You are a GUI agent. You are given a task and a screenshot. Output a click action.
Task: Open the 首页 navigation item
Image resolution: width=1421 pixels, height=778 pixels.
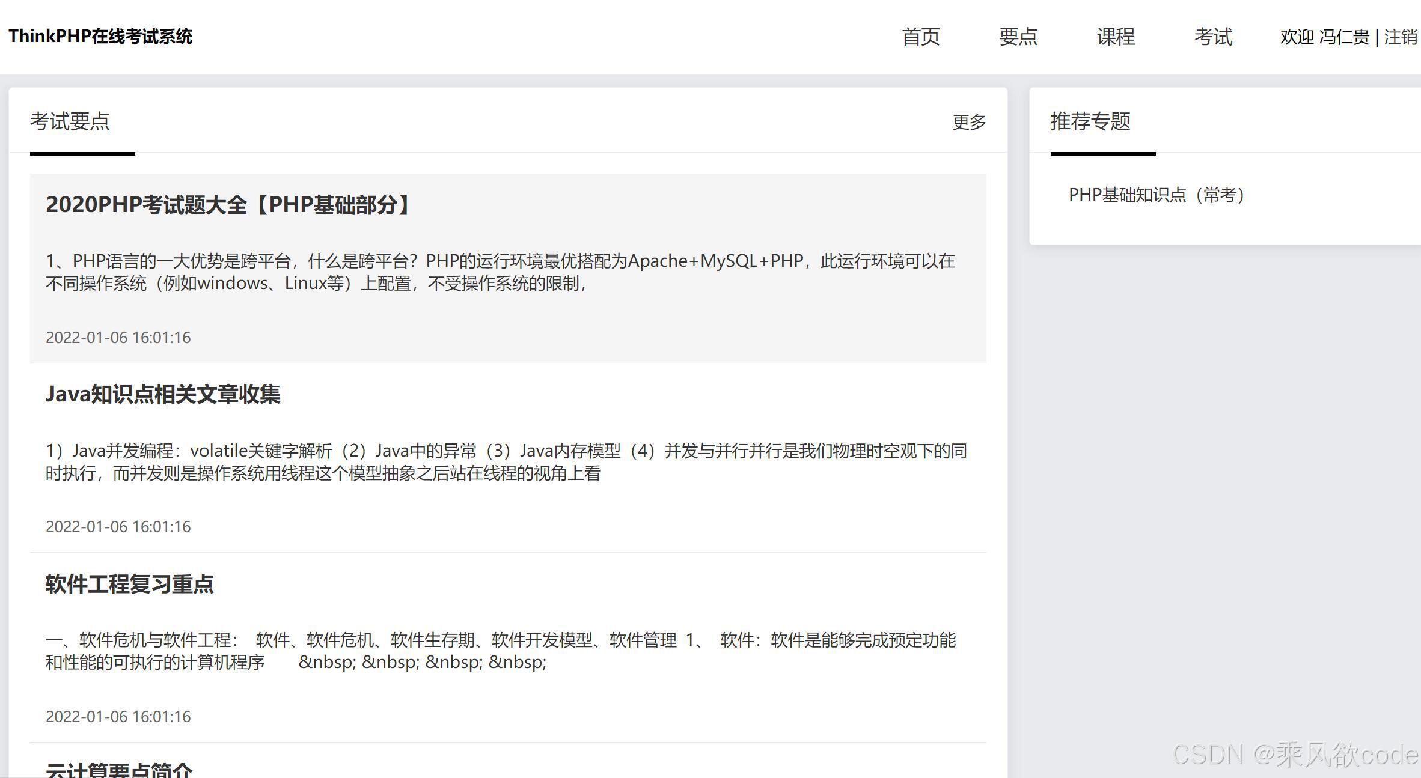point(920,37)
